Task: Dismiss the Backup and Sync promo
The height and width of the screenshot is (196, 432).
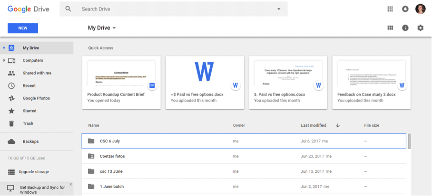Action: (x=70, y=184)
